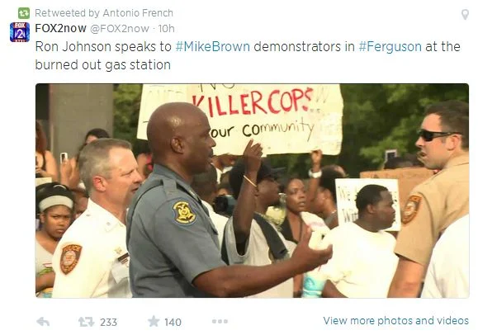The height and width of the screenshot is (335, 478).
Task: Follow the #Ferguson hashtag
Action: (390, 47)
